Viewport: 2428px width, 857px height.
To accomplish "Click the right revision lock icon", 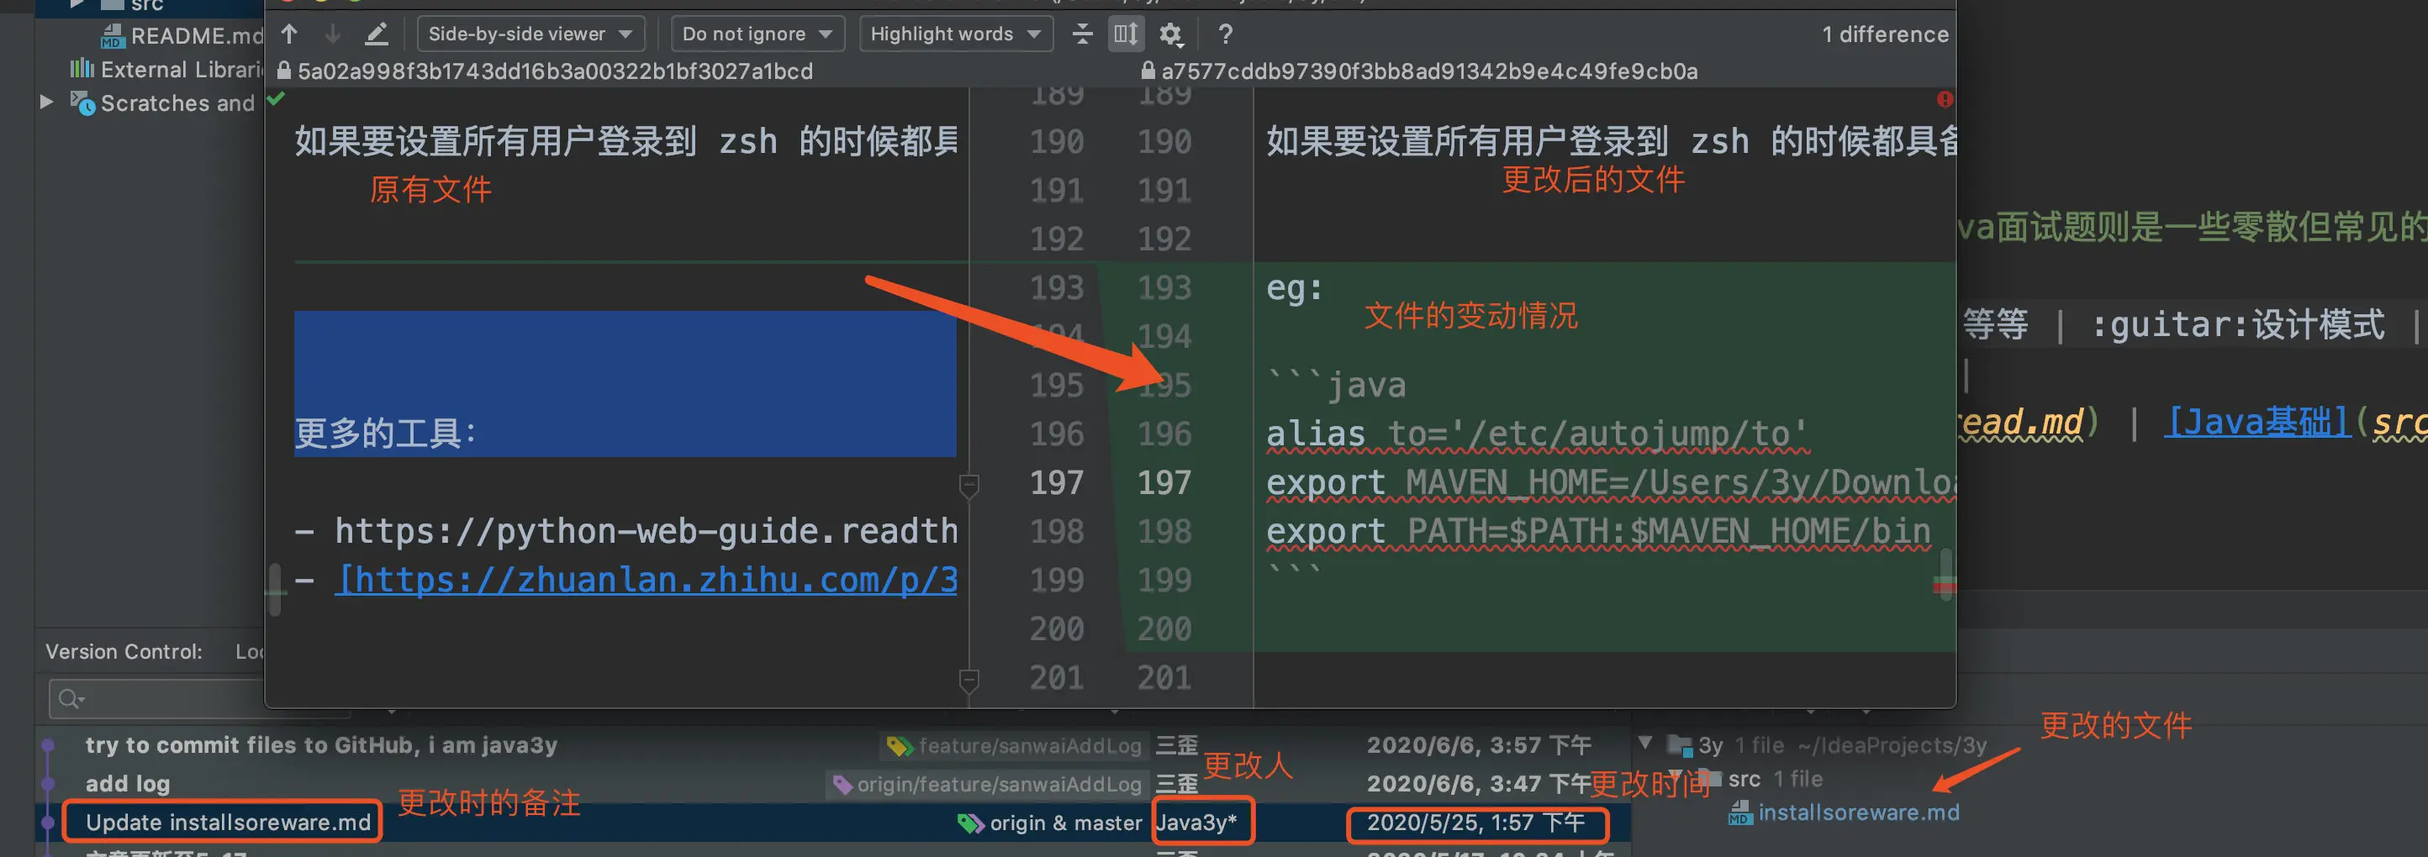I will [1147, 71].
